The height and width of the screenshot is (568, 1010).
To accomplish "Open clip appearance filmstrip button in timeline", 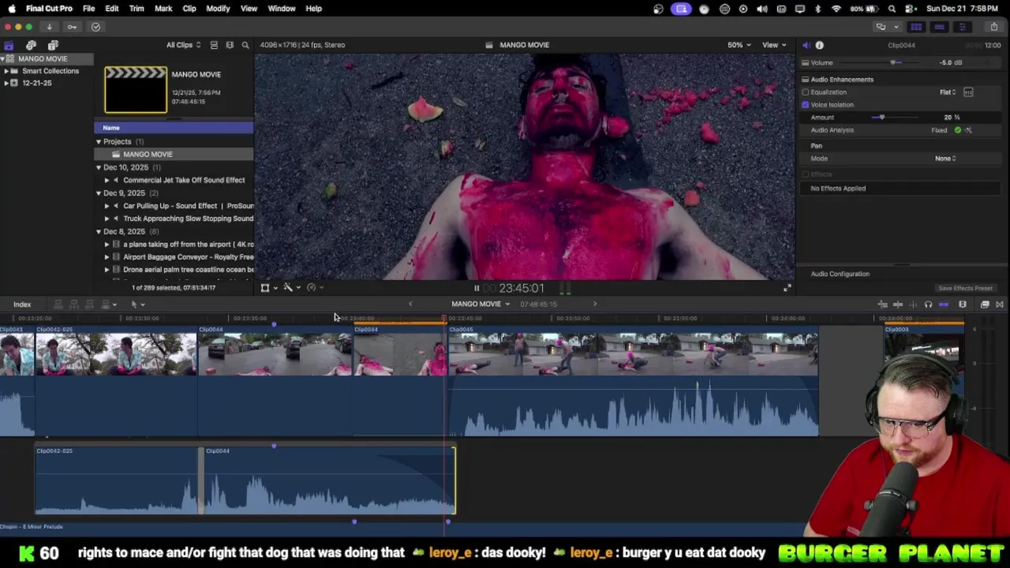I will (x=963, y=305).
